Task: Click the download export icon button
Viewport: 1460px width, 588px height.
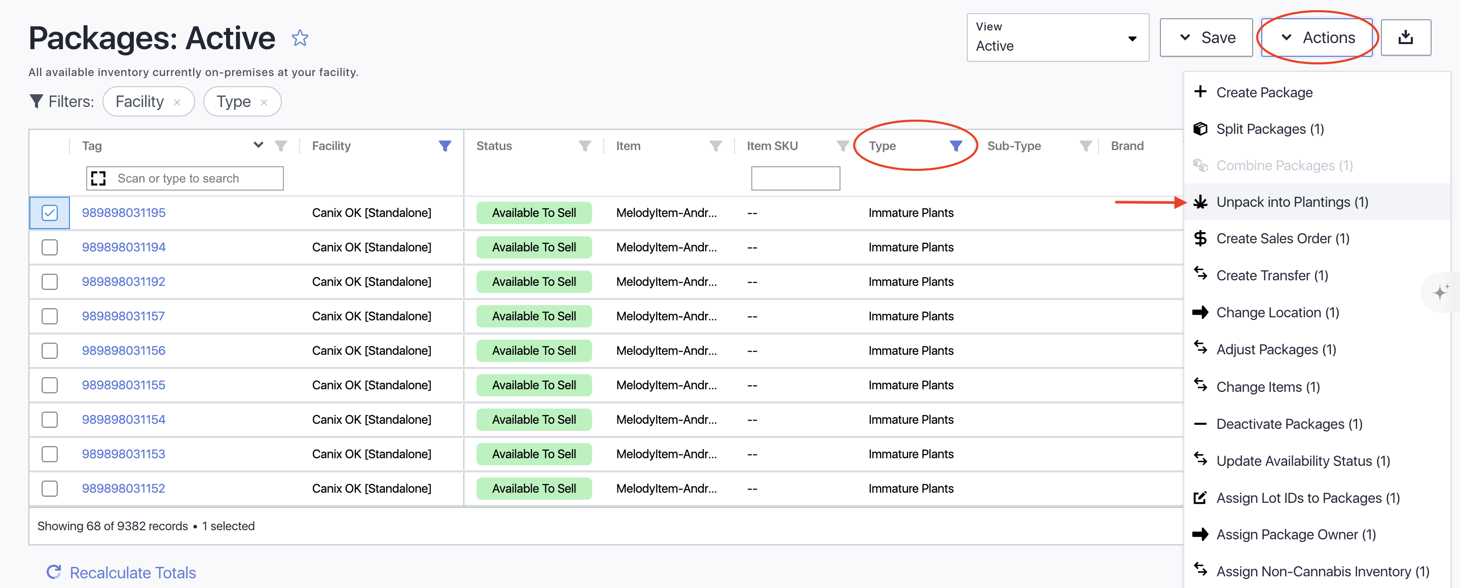Action: [1405, 38]
